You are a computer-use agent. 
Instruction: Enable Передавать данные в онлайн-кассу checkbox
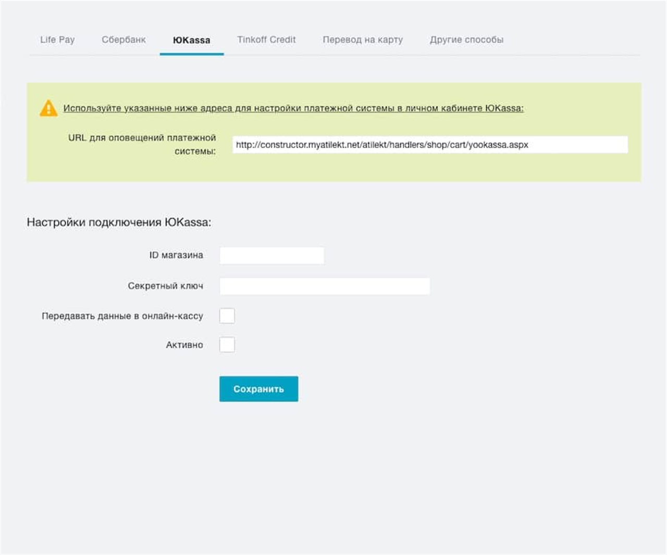(x=227, y=316)
